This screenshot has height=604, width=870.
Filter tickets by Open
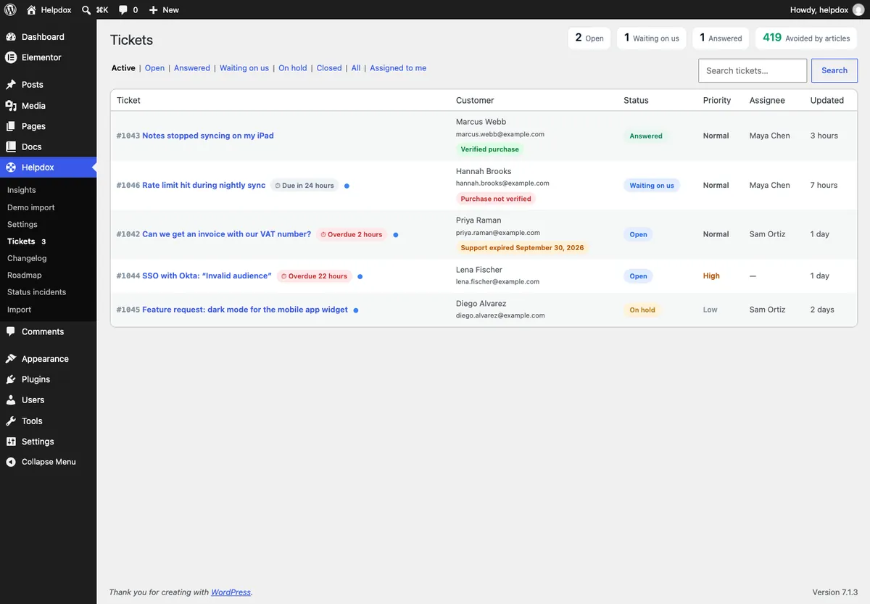(x=154, y=68)
